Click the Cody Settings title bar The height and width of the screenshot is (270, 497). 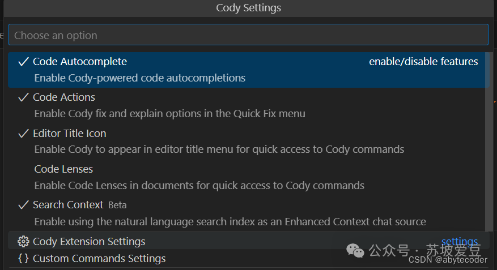248,8
